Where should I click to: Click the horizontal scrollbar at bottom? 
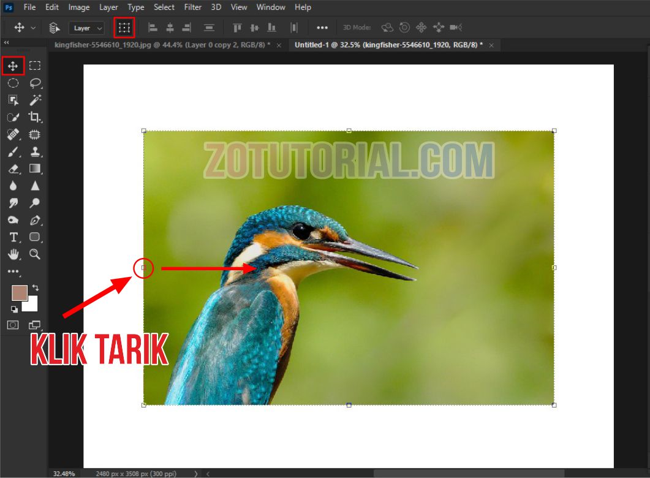tap(469, 474)
